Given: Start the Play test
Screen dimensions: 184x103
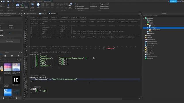Looking at the screenshot, I should pyautogui.click(x=38, y=5).
